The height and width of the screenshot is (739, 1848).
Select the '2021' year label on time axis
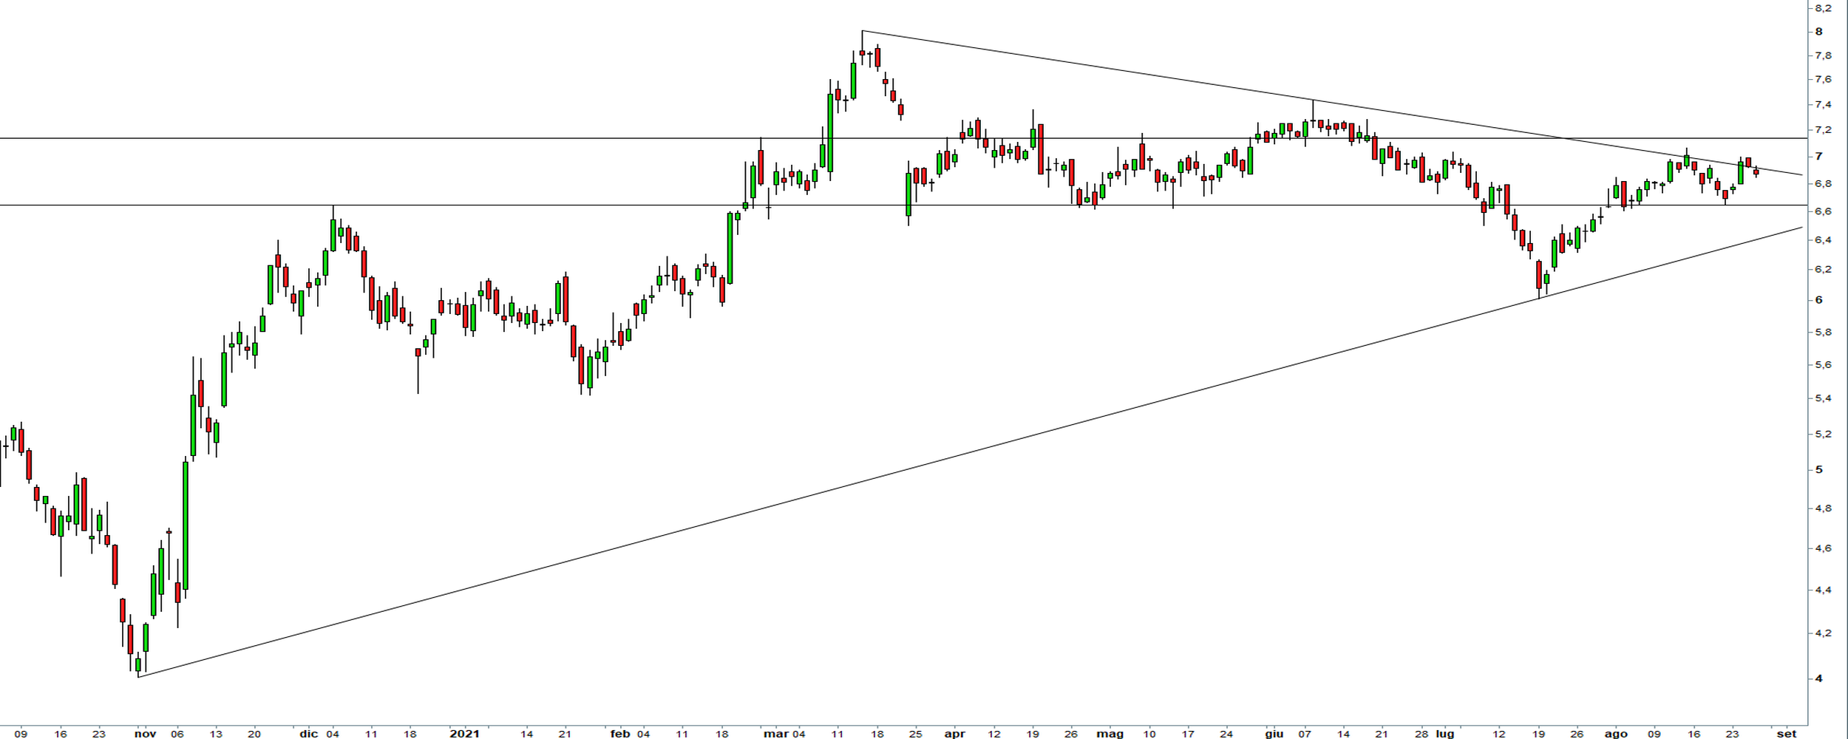[465, 734]
